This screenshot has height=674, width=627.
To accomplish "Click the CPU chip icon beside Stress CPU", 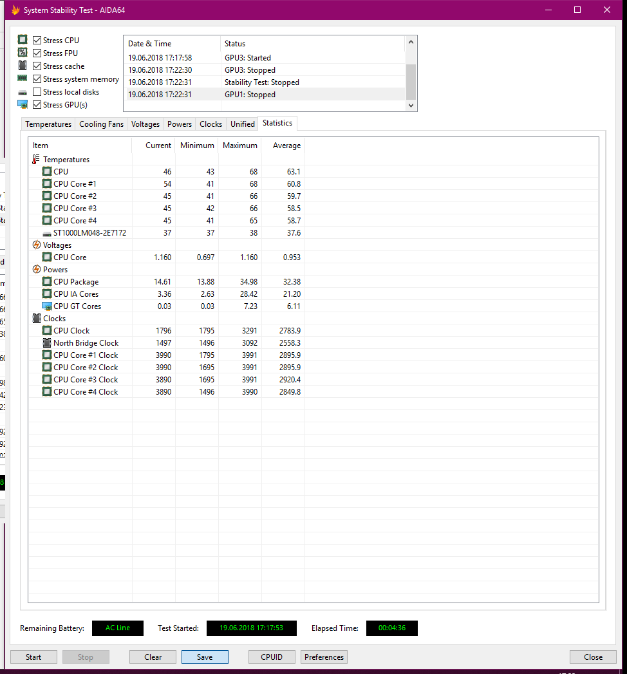I will [23, 39].
